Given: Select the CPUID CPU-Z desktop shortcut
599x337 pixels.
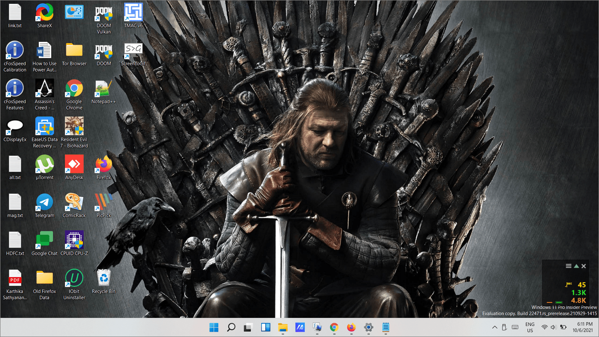Looking at the screenshot, I should coord(74,244).
